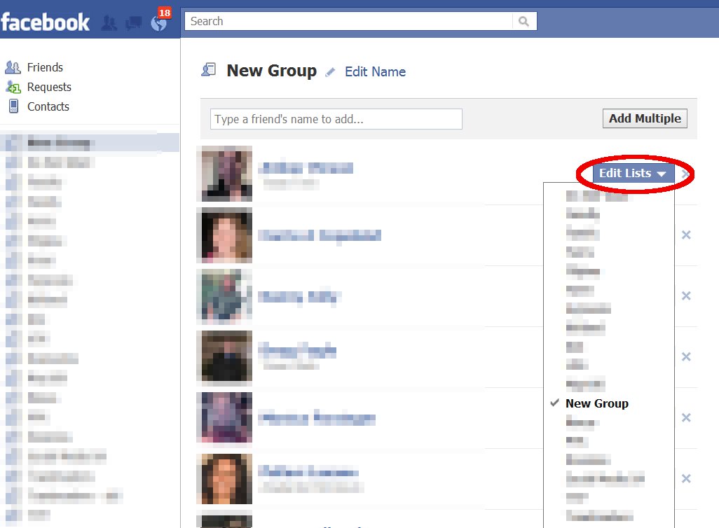The width and height of the screenshot is (719, 528).
Task: Open the second friend's blurred name link
Action: coord(319,235)
